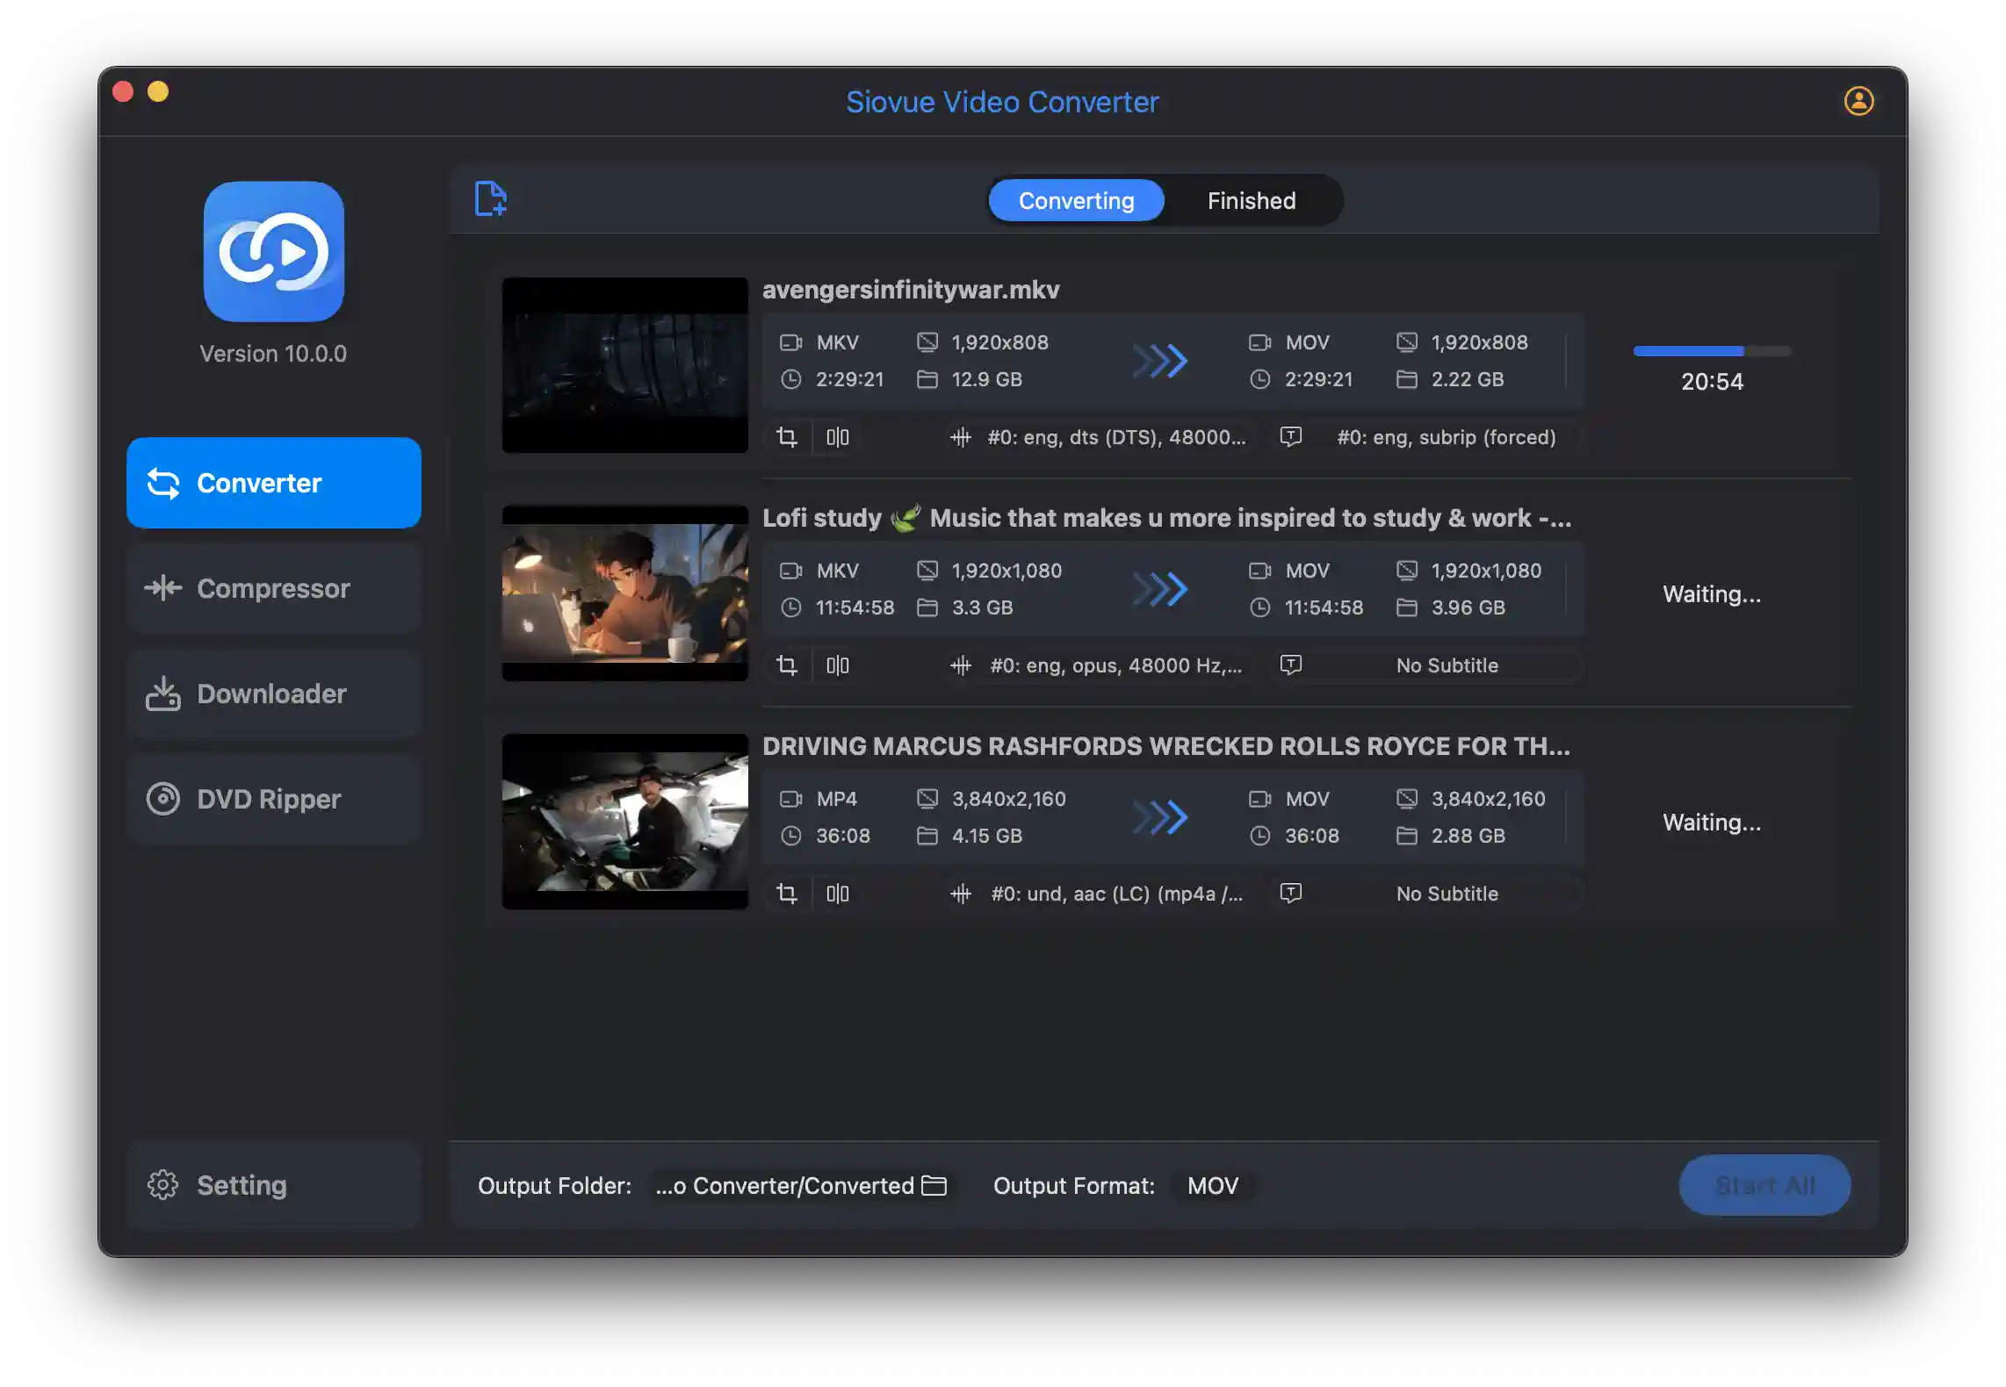This screenshot has height=1387, width=2006.
Task: Expand conversion arrow for avengersinfinitywar
Action: tap(1160, 360)
